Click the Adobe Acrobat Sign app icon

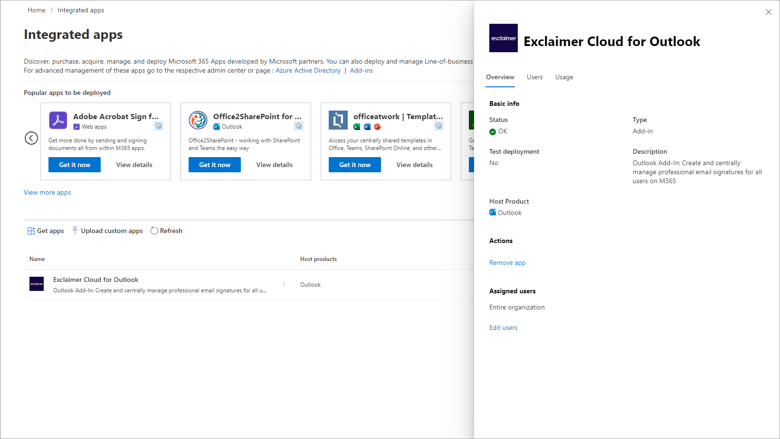(58, 120)
